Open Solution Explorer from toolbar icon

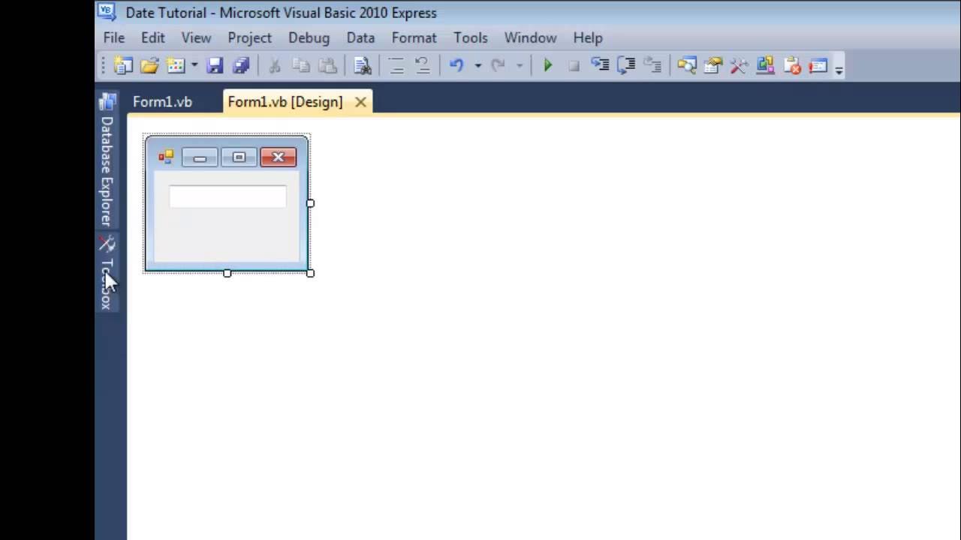pyautogui.click(x=687, y=66)
